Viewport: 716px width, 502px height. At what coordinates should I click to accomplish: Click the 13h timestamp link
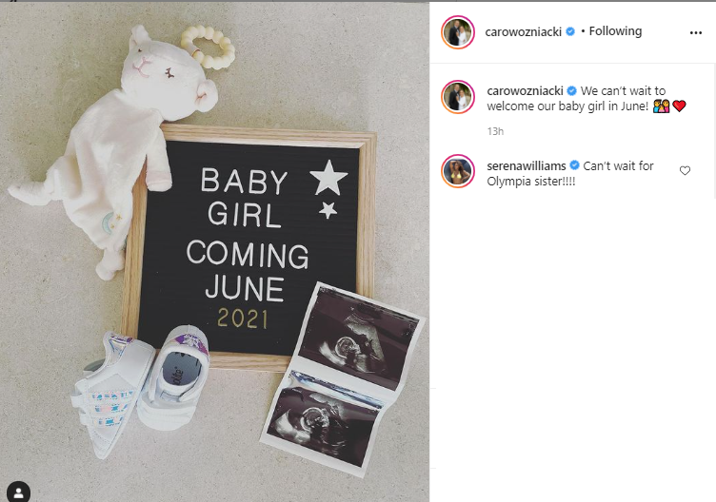[495, 131]
